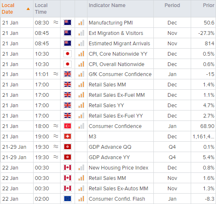Select Retail Sales Ex-Fuel MM indicator
Viewport: 216px width, 204px height.
pos(117,95)
